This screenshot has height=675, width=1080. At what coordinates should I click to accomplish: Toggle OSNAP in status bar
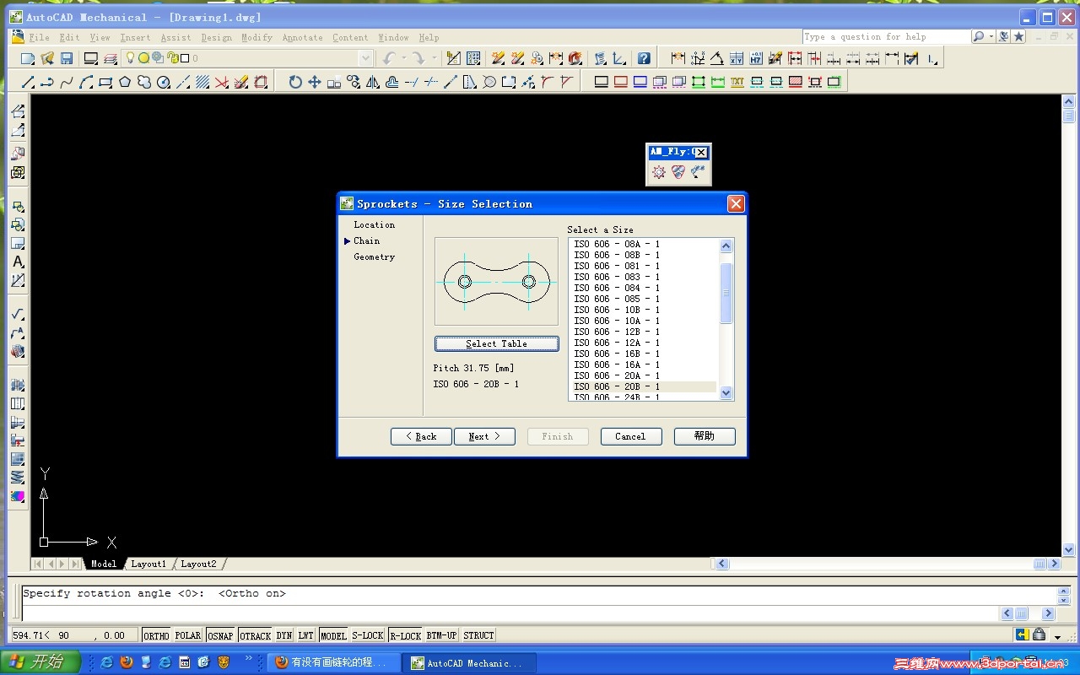(x=221, y=635)
